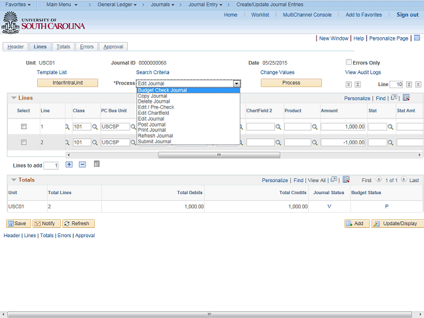424x318 pixels.
Task: Click the Stat lookup magnifier in line 1
Action: (392, 127)
